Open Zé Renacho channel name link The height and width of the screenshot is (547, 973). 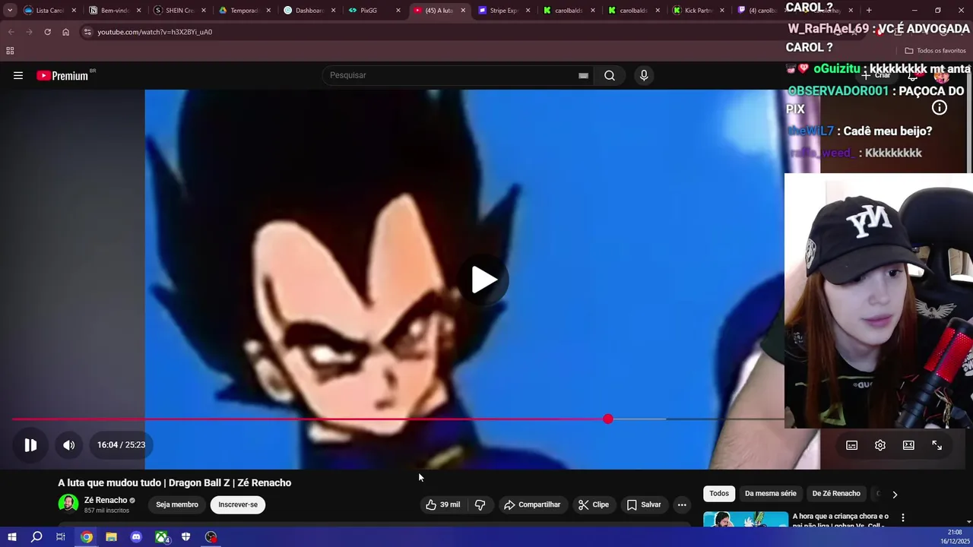[x=106, y=501]
